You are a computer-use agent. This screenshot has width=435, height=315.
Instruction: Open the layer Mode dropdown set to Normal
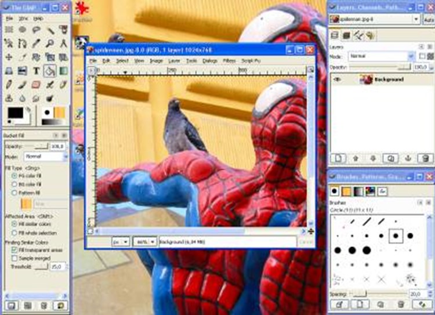(x=382, y=56)
